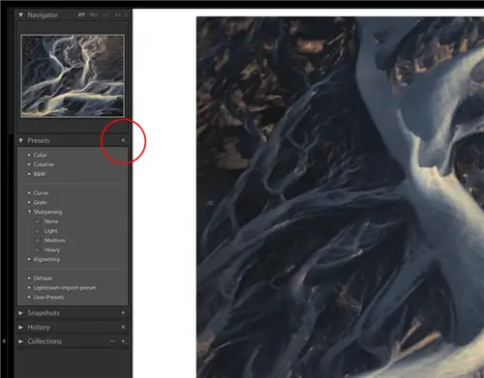Viewport: 484px width, 378px height.
Task: Click the Navigator preview thumbnail
Action: coord(73,75)
